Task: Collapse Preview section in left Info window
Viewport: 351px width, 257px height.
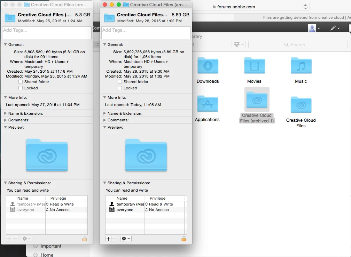Action: tap(5, 127)
